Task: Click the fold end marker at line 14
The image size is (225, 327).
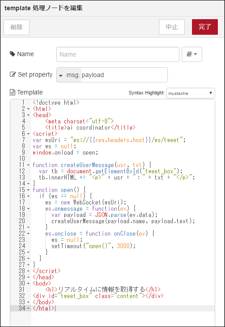Action: pyautogui.click(x=29, y=184)
